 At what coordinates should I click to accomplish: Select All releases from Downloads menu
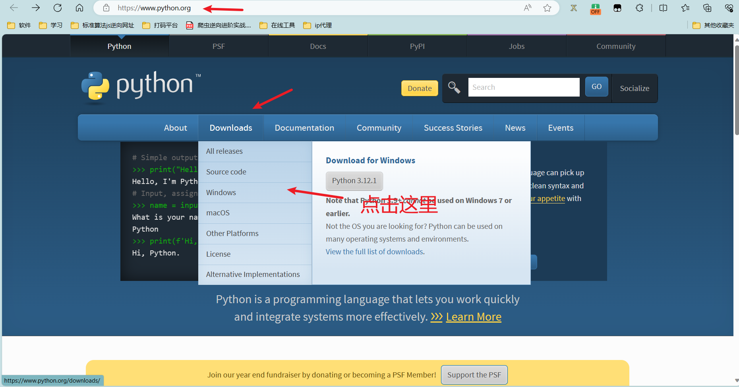click(x=255, y=151)
